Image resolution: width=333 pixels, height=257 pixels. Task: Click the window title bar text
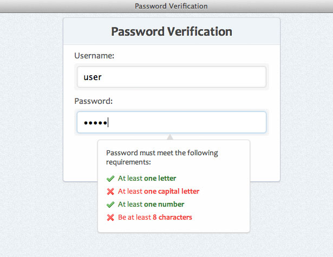pyautogui.click(x=171, y=6)
